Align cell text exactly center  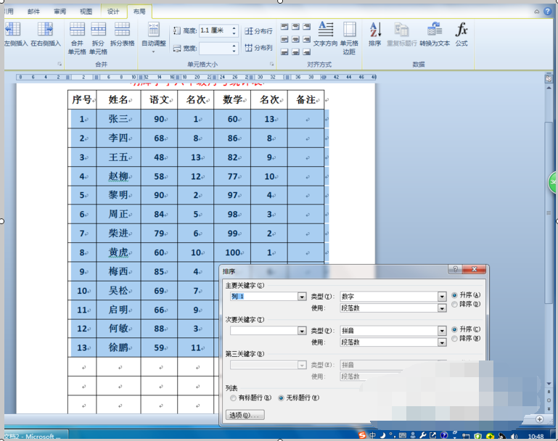click(295, 39)
